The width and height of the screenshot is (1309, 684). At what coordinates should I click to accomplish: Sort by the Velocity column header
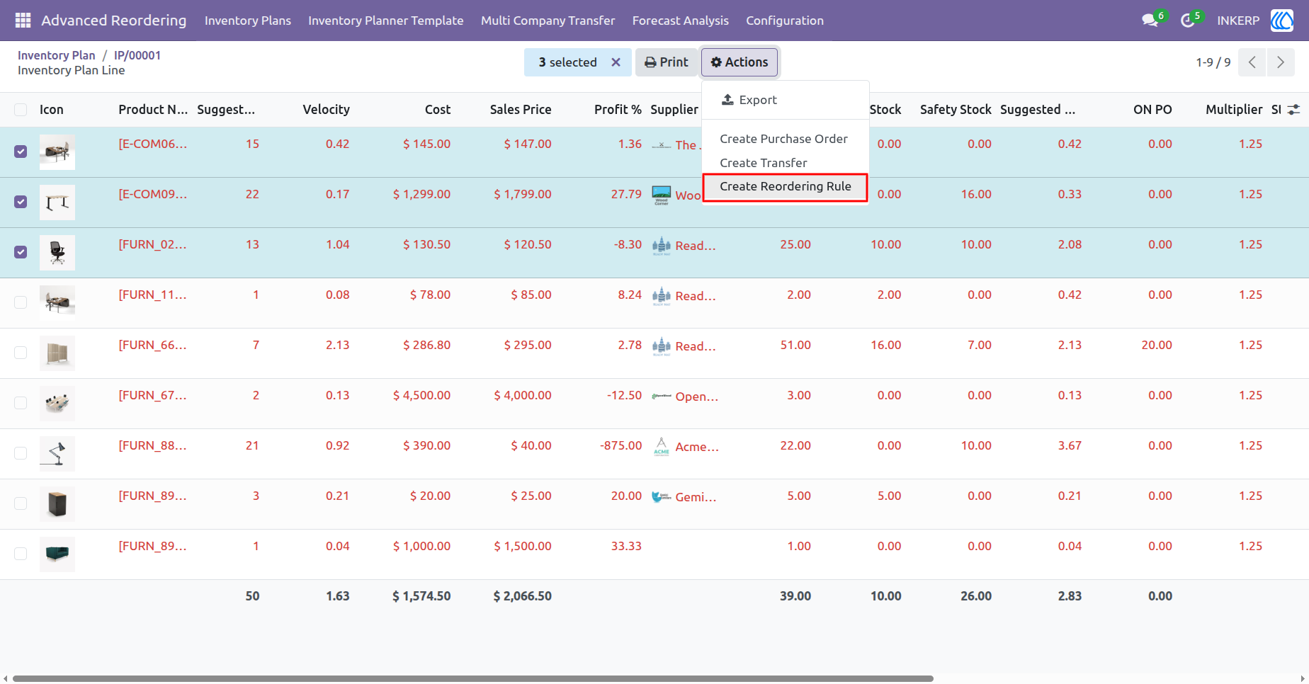(326, 110)
